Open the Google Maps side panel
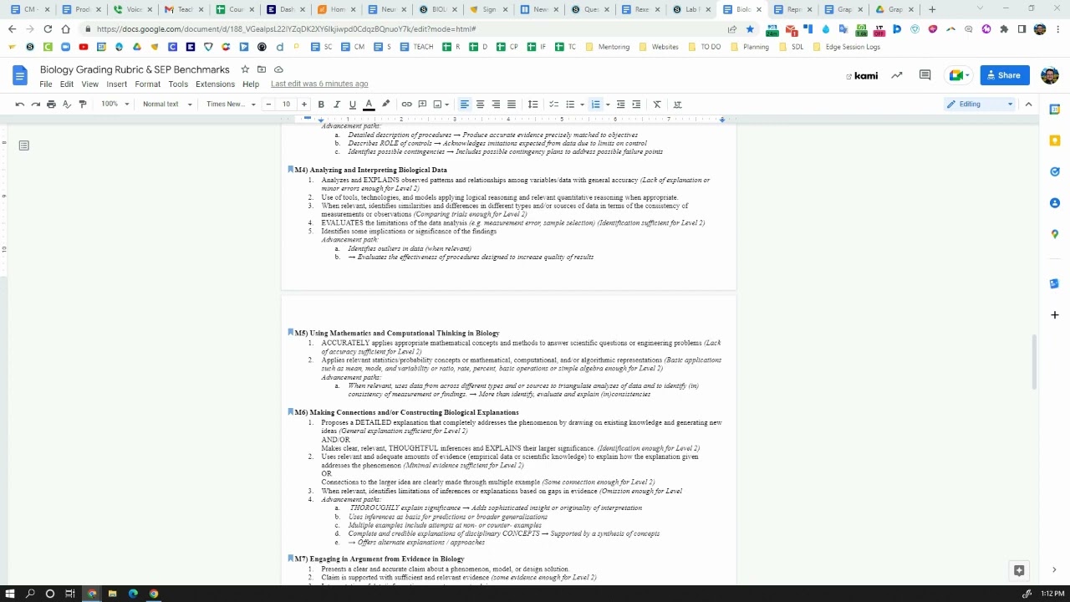 1055,234
